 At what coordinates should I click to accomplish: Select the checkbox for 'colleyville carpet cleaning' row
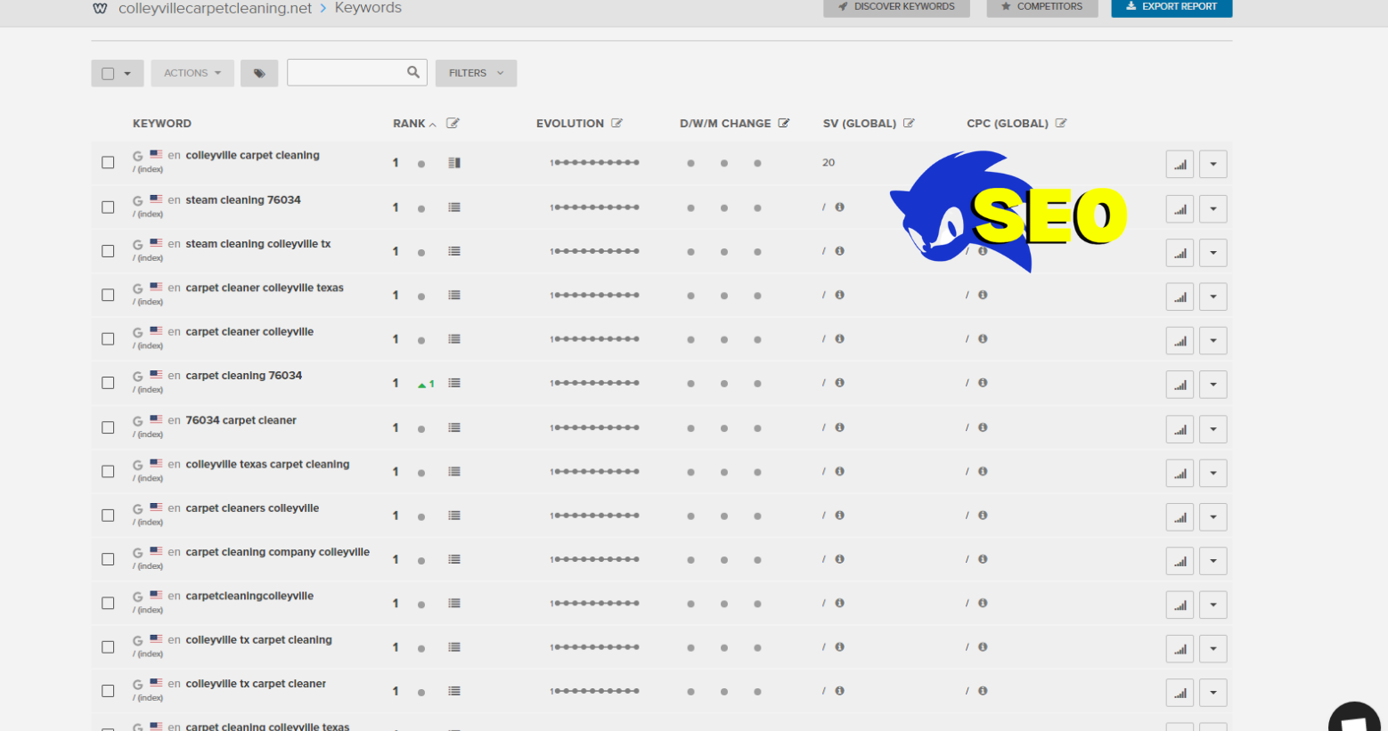coord(108,162)
